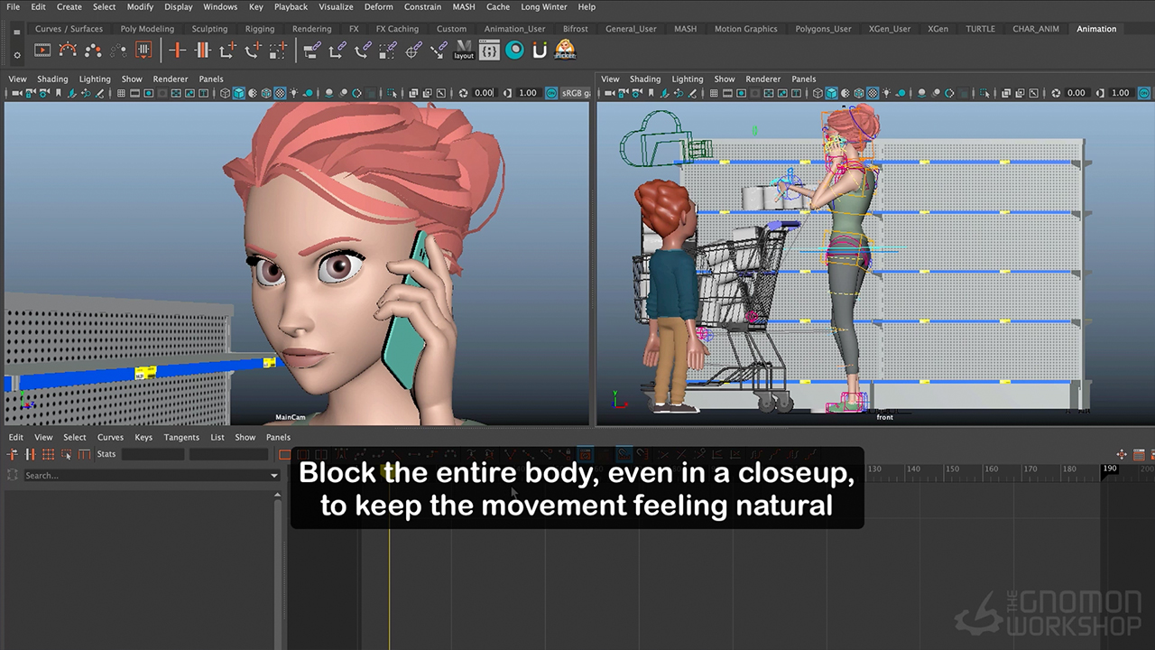Screen dimensions: 1155x650
Task: Switch to the Rigging shelf tab
Action: (x=260, y=29)
